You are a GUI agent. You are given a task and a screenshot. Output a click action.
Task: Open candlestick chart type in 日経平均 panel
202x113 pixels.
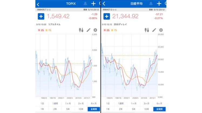pyautogui.click(x=147, y=30)
